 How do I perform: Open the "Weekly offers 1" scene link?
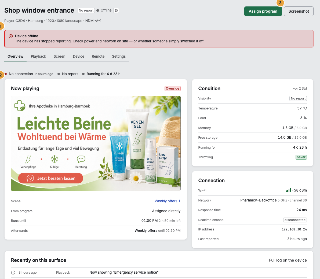[168, 201]
